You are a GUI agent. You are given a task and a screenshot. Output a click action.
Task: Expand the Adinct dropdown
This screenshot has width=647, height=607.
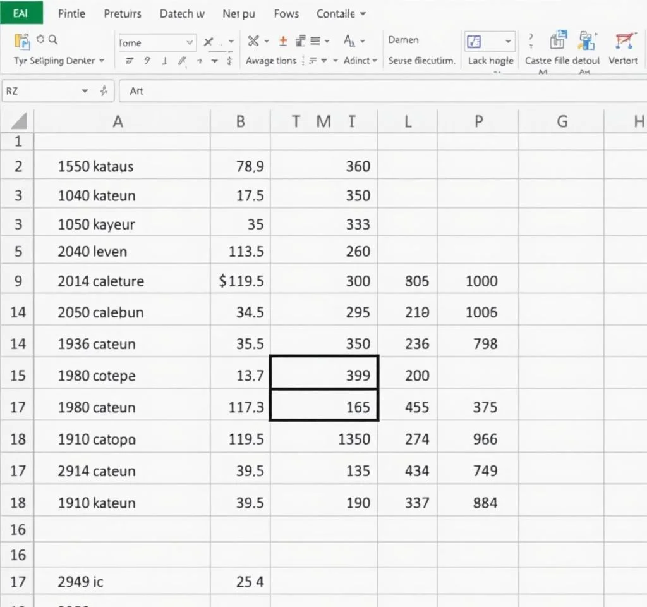tap(374, 61)
